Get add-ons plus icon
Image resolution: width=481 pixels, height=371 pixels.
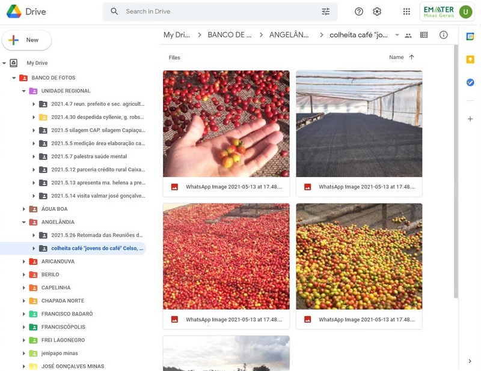tap(470, 119)
